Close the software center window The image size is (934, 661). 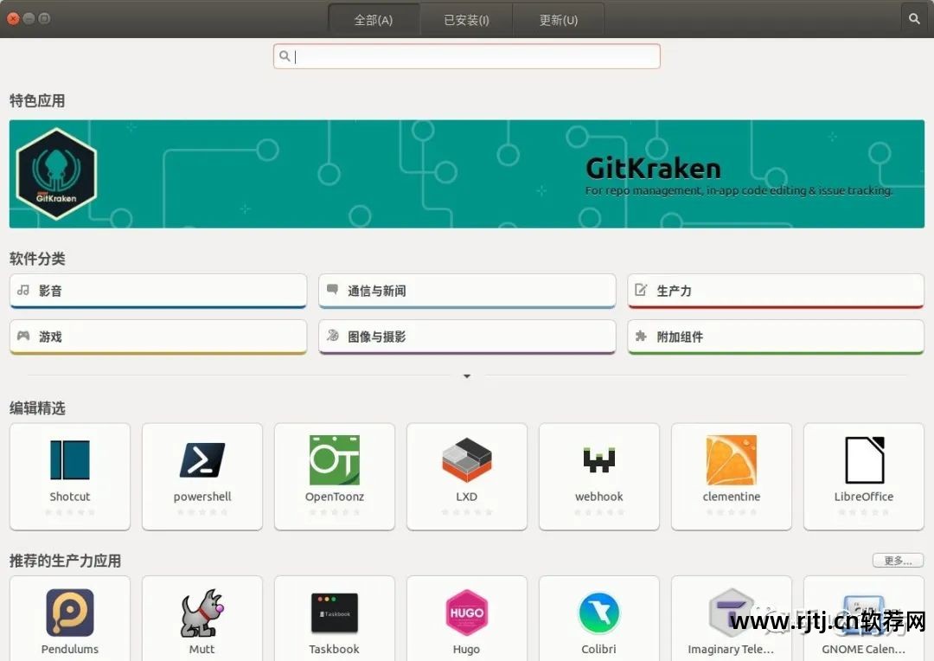[x=13, y=18]
